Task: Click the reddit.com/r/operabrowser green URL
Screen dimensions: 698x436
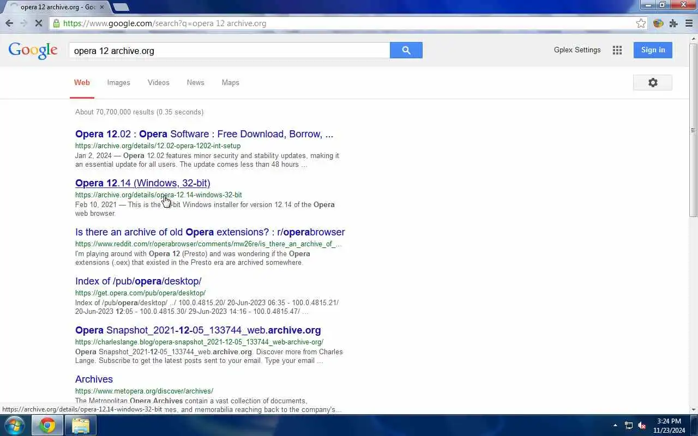Action: tap(208, 244)
